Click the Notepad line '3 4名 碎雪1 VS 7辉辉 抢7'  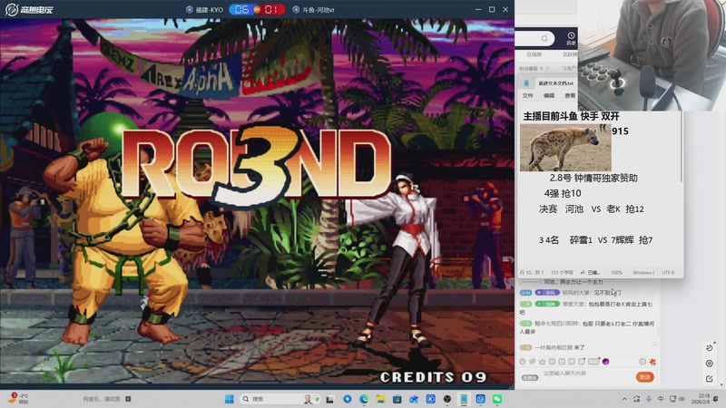coord(595,240)
